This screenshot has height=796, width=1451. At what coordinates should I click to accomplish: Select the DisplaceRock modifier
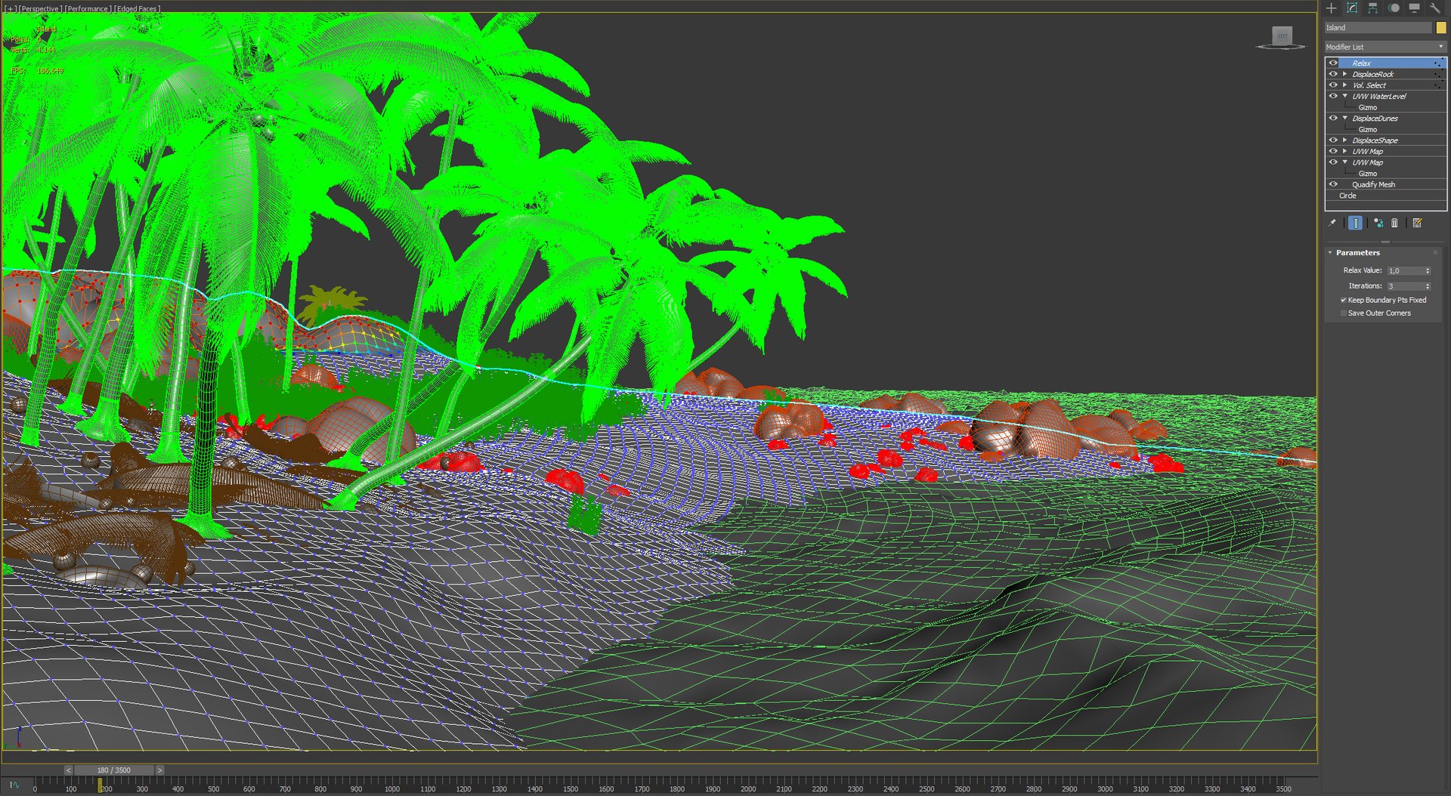(1373, 74)
